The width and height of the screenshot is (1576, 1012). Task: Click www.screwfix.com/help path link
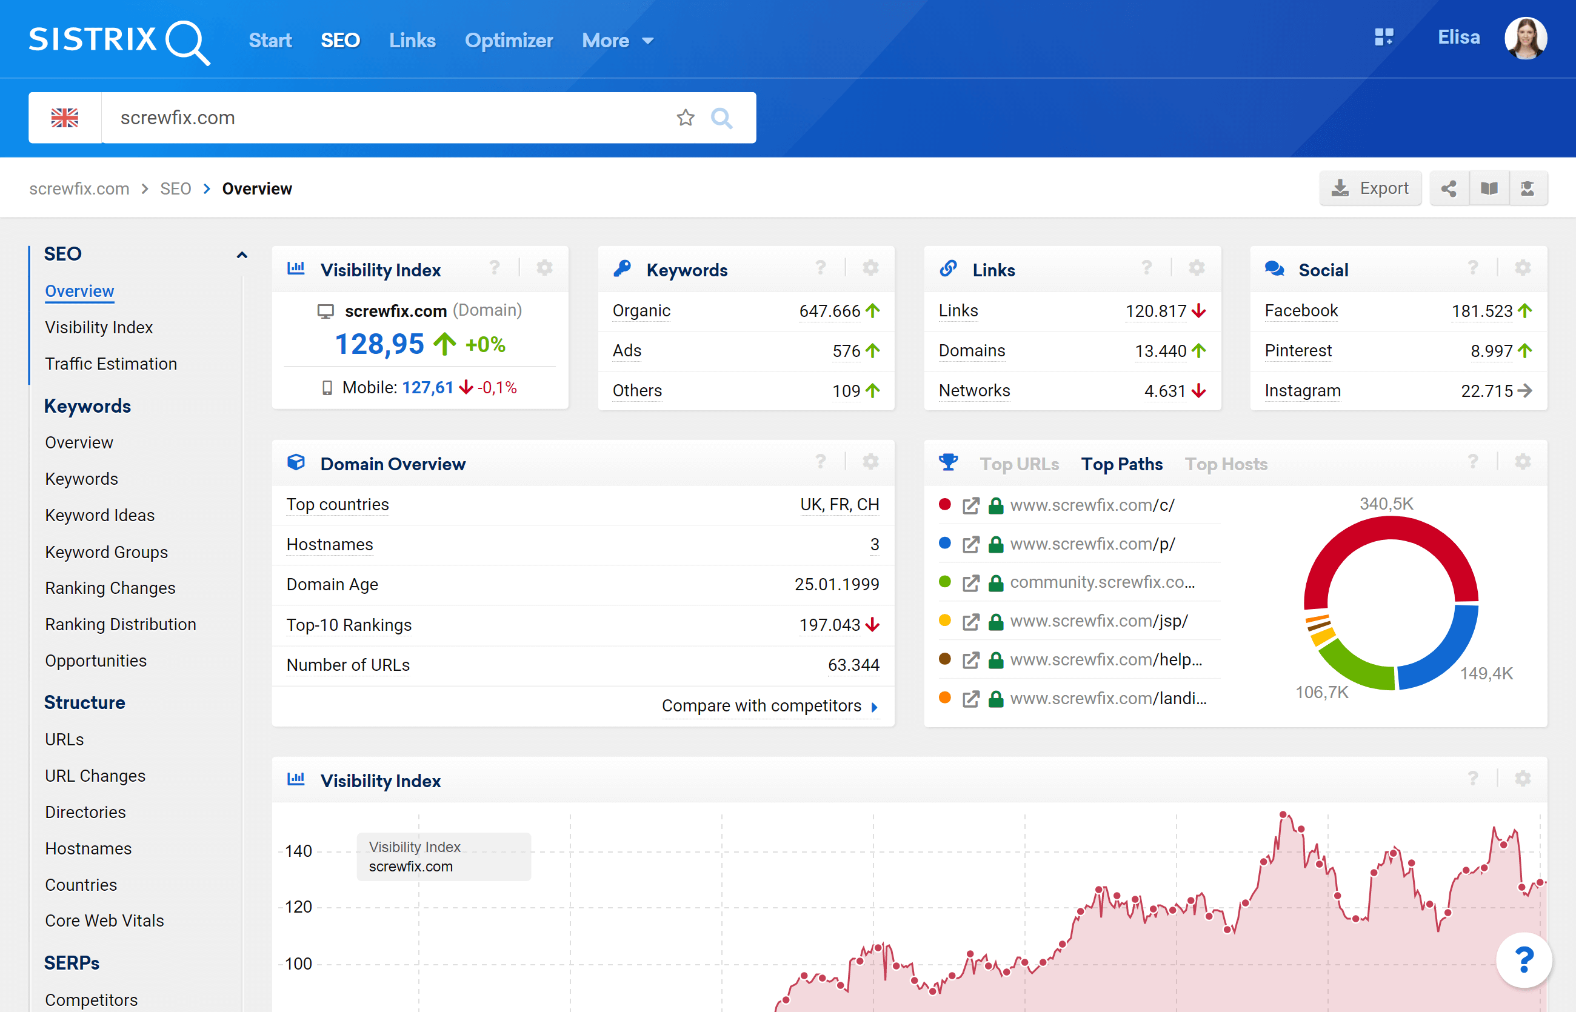click(x=1106, y=660)
